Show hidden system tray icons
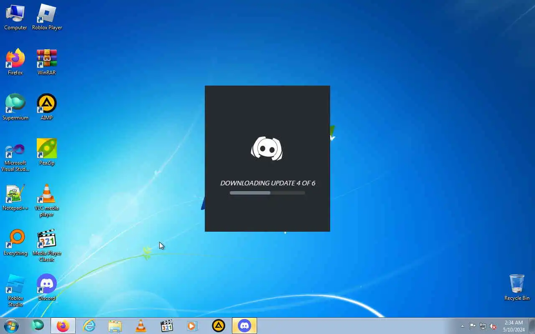Image resolution: width=535 pixels, height=334 pixels. (462, 326)
